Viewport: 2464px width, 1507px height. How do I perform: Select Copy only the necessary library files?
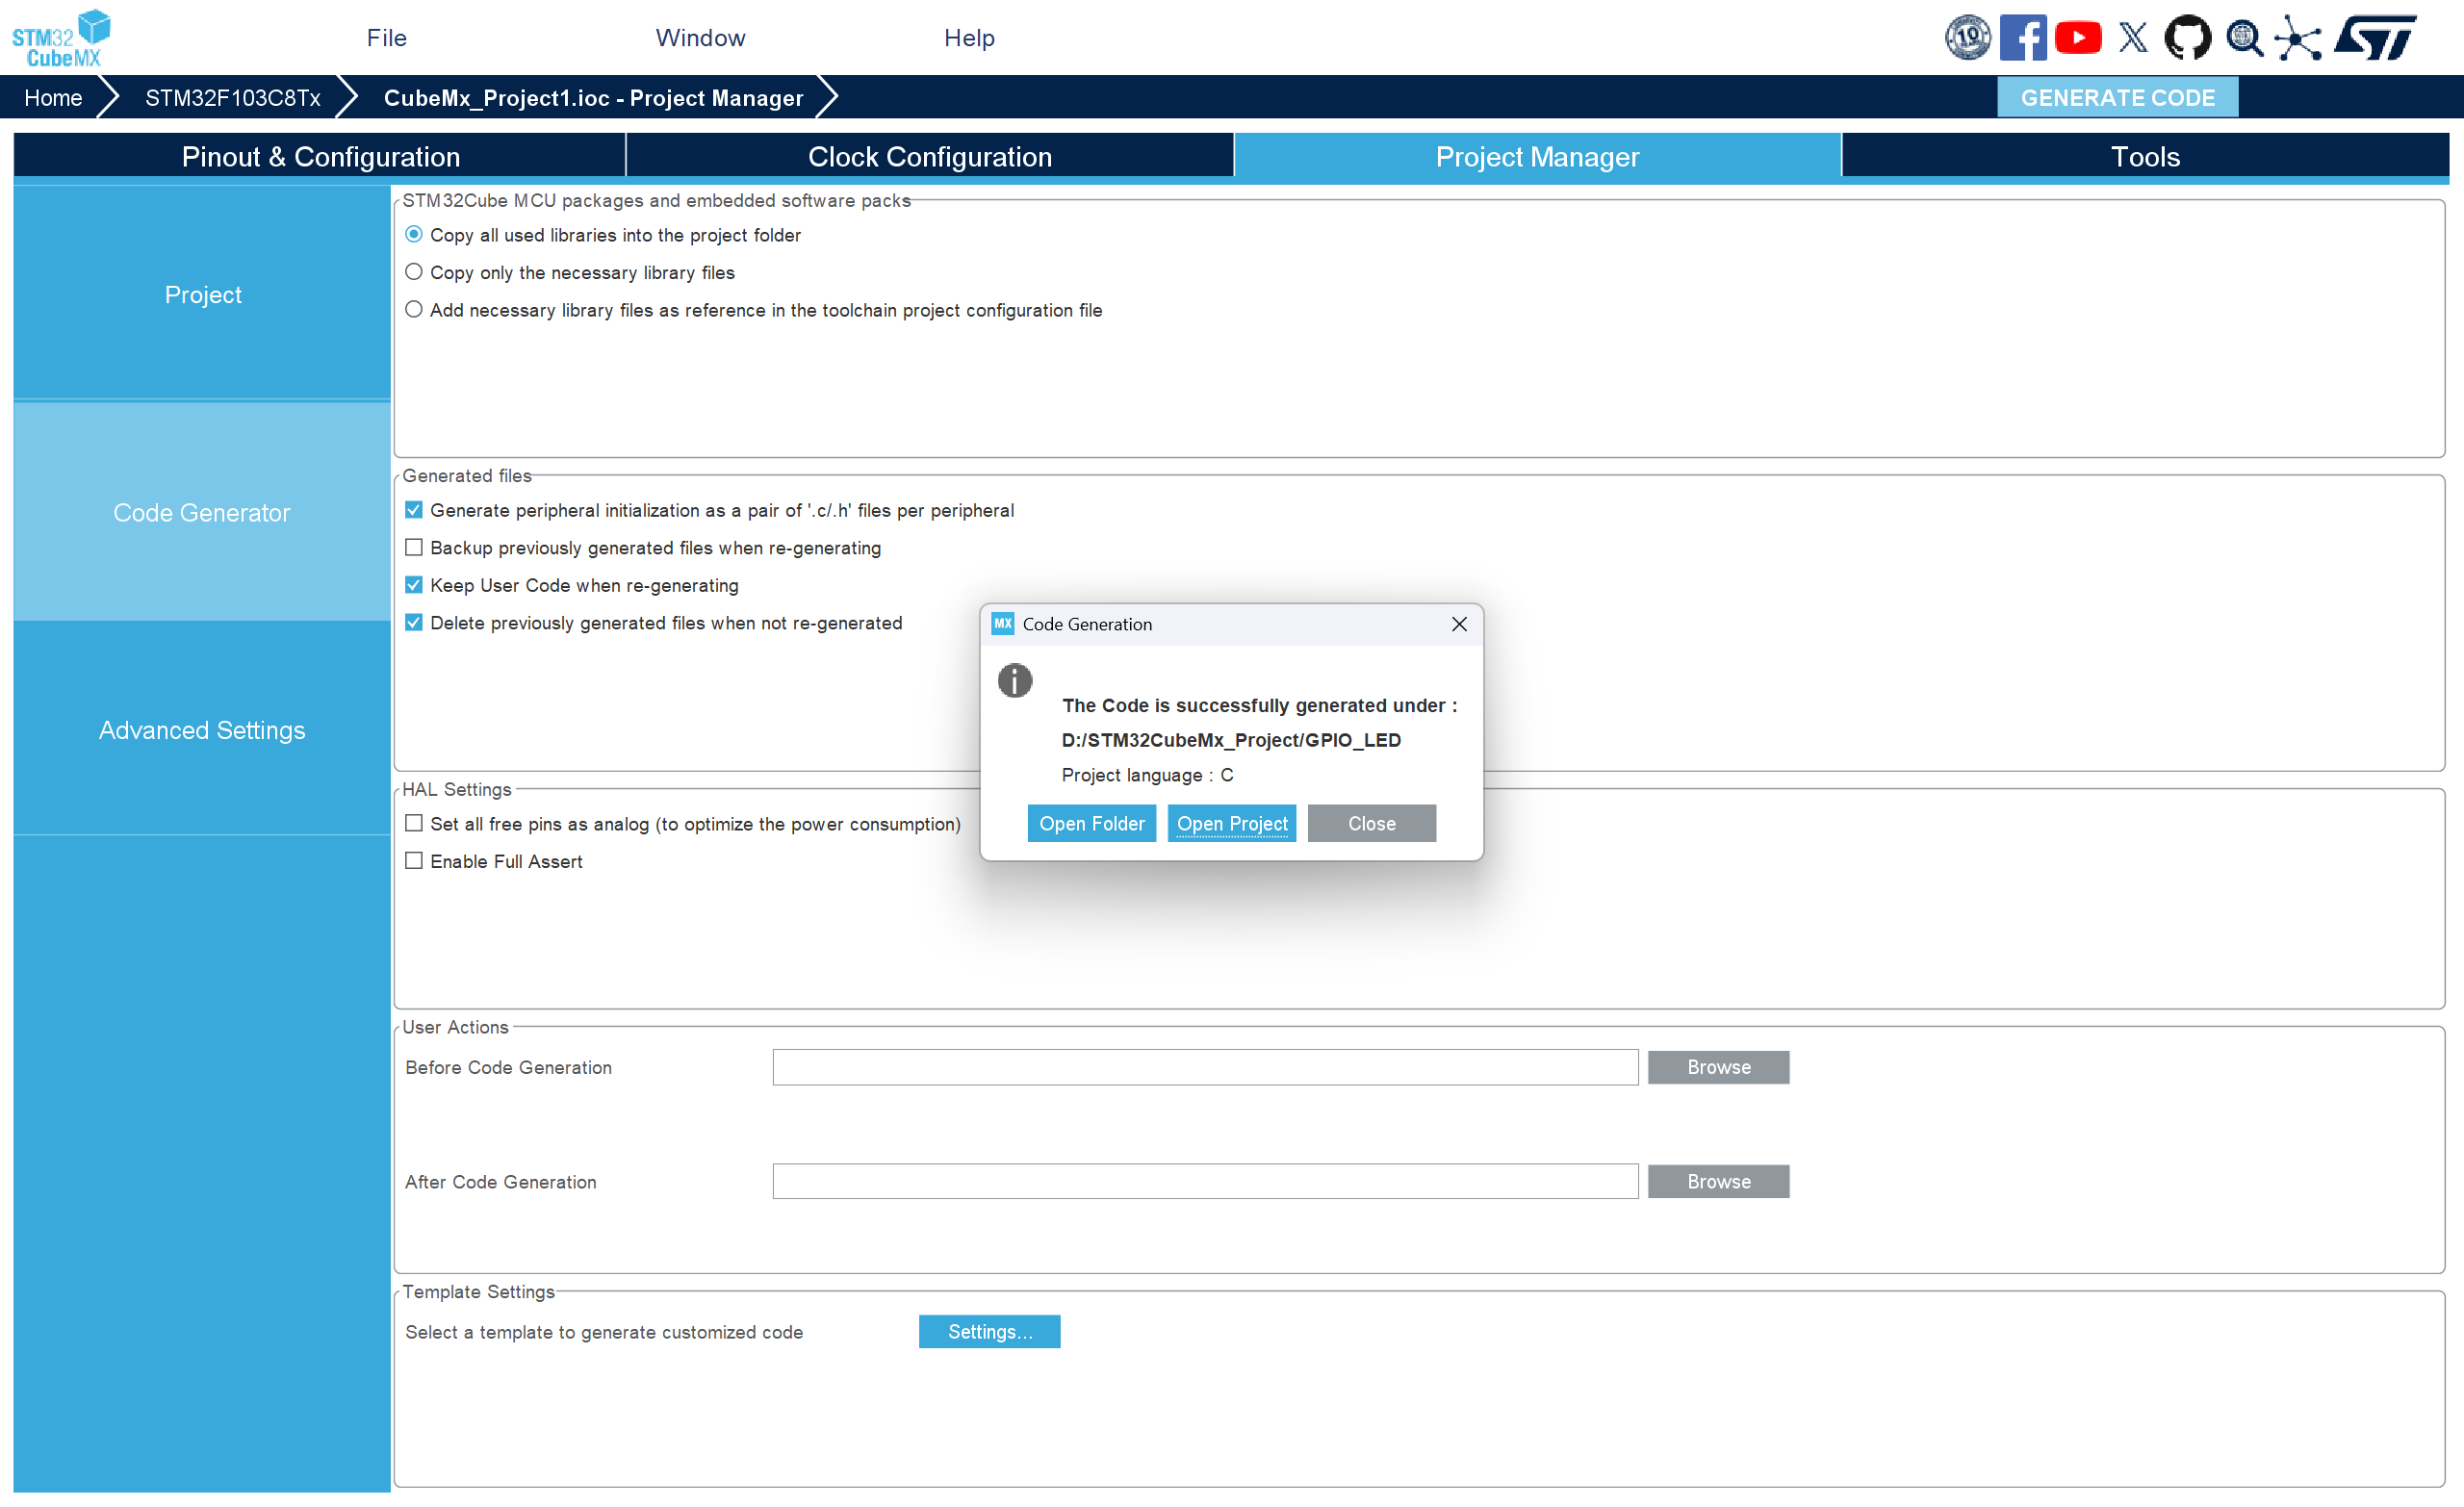[x=414, y=272]
